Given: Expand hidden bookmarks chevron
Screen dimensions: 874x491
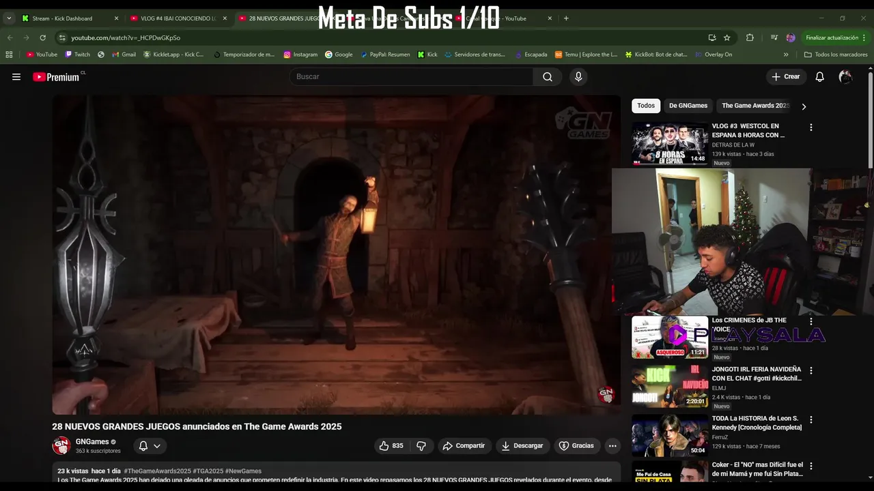Looking at the screenshot, I should point(786,55).
